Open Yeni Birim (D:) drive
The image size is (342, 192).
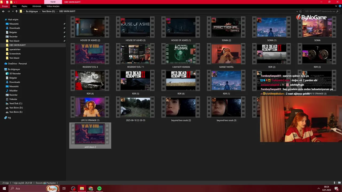[16, 108]
